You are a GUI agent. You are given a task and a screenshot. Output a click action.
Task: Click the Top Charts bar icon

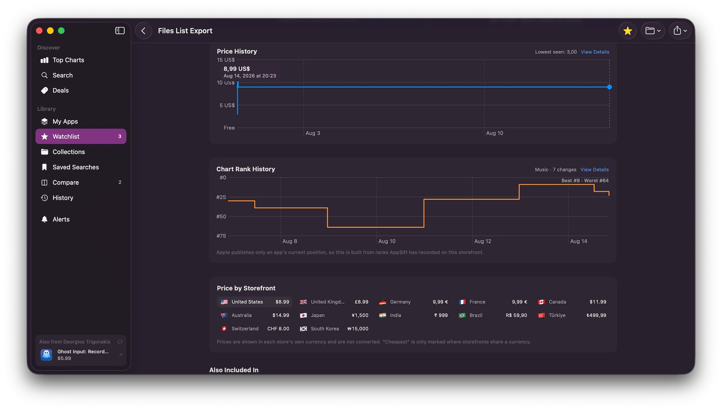pyautogui.click(x=44, y=60)
